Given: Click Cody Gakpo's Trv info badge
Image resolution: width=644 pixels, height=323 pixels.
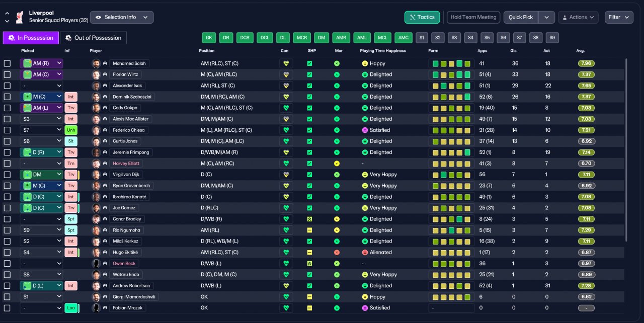Looking at the screenshot, I should click(x=71, y=108).
